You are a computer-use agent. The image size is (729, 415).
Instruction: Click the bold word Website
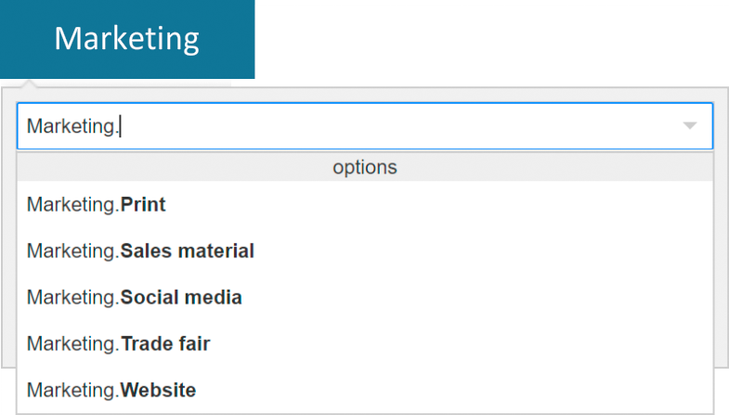point(158,391)
